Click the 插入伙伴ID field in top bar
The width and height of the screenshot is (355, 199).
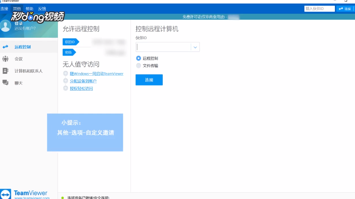(319, 9)
